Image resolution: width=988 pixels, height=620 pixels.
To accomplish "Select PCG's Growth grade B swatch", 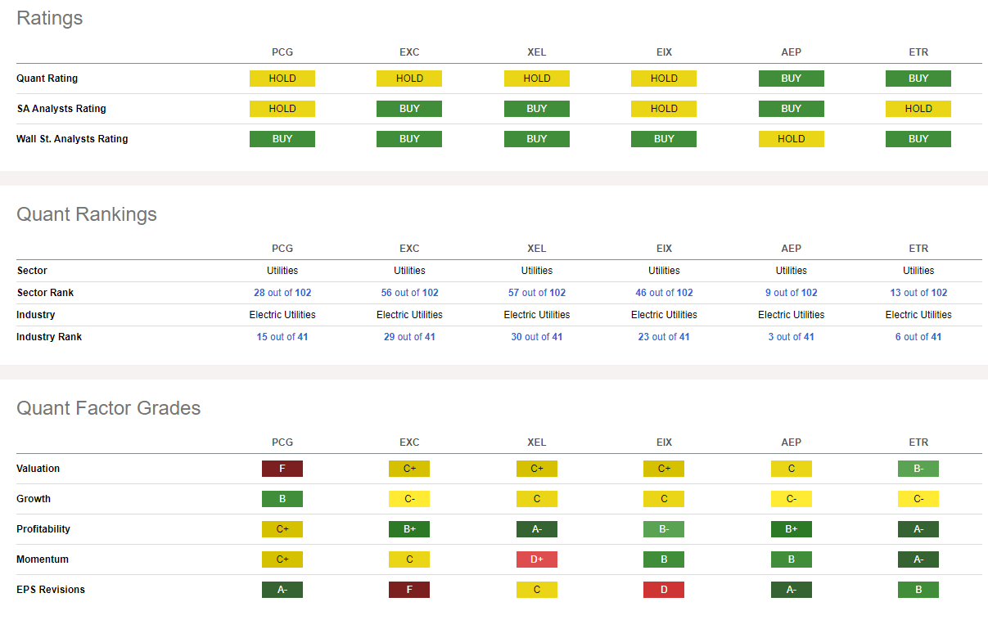I will (x=282, y=499).
